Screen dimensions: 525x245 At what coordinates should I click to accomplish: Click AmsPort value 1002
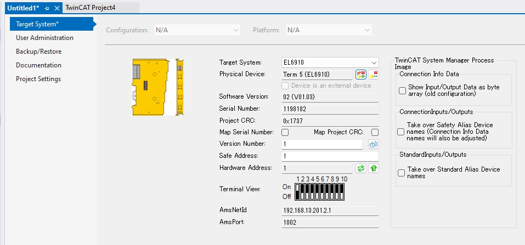point(330,223)
